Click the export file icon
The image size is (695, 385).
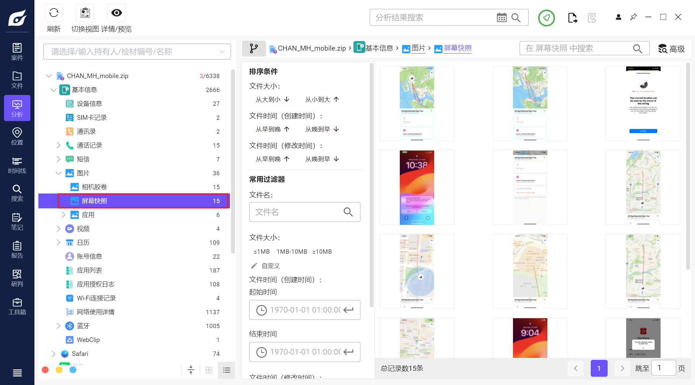[x=572, y=18]
